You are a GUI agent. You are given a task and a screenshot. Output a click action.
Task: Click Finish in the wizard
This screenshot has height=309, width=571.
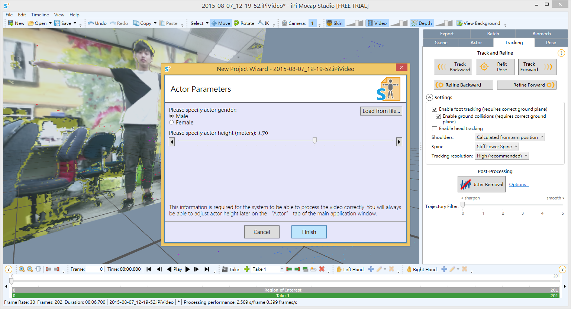[x=309, y=232]
